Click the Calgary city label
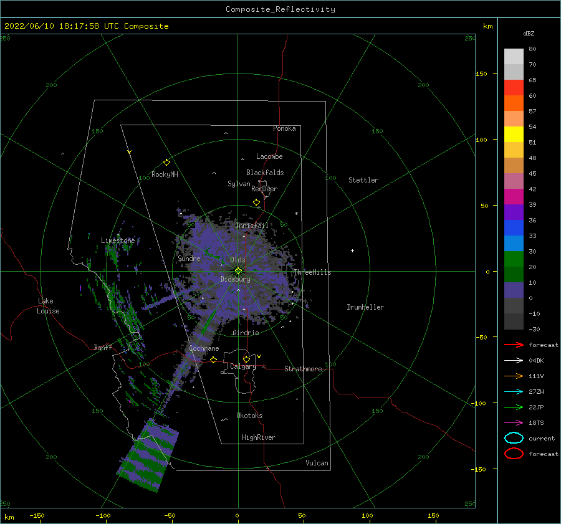The width and height of the screenshot is (561, 524). tap(243, 366)
